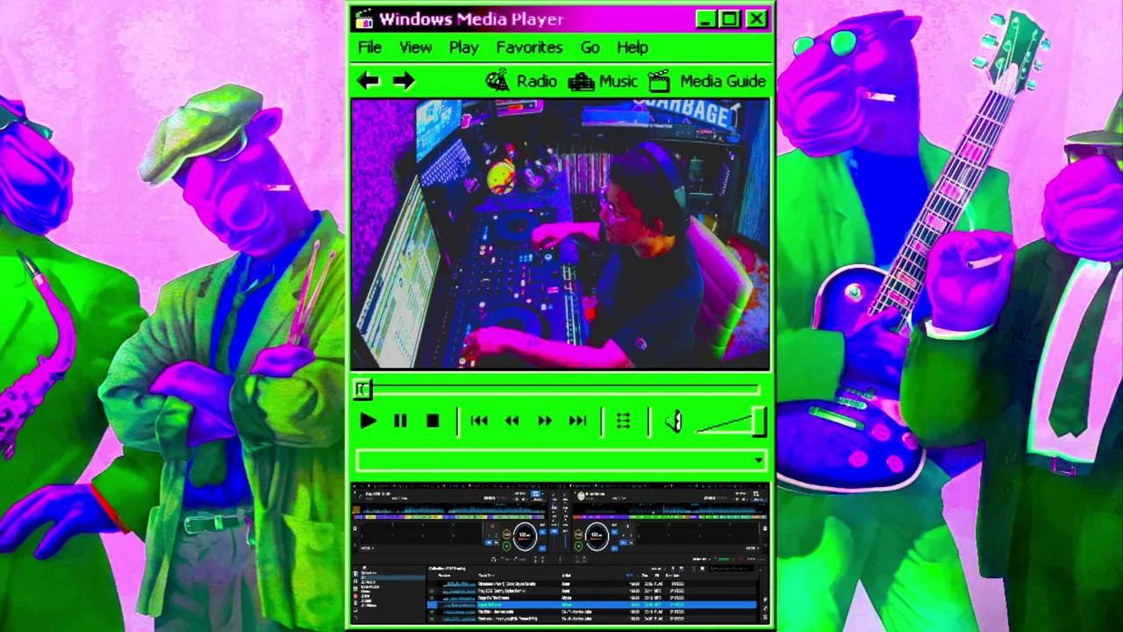The width and height of the screenshot is (1123, 632).
Task: Open the playlist icon
Action: (x=623, y=421)
